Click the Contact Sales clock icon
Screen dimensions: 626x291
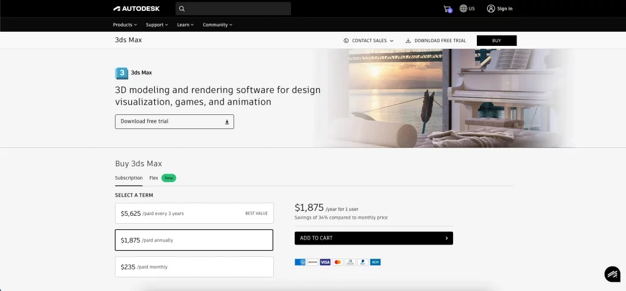[x=346, y=41]
